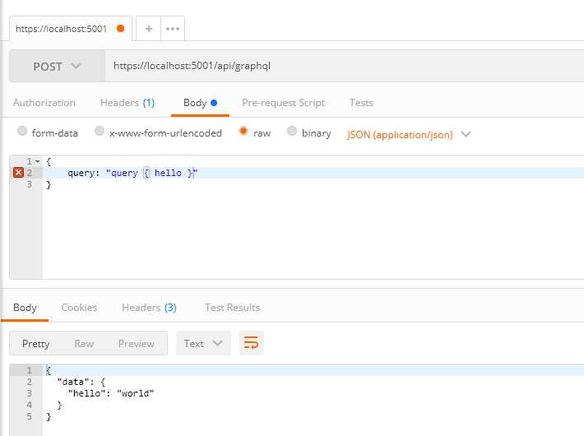Image resolution: width=584 pixels, height=436 pixels.
Task: Open the response Cookies tab
Action: coord(79,308)
